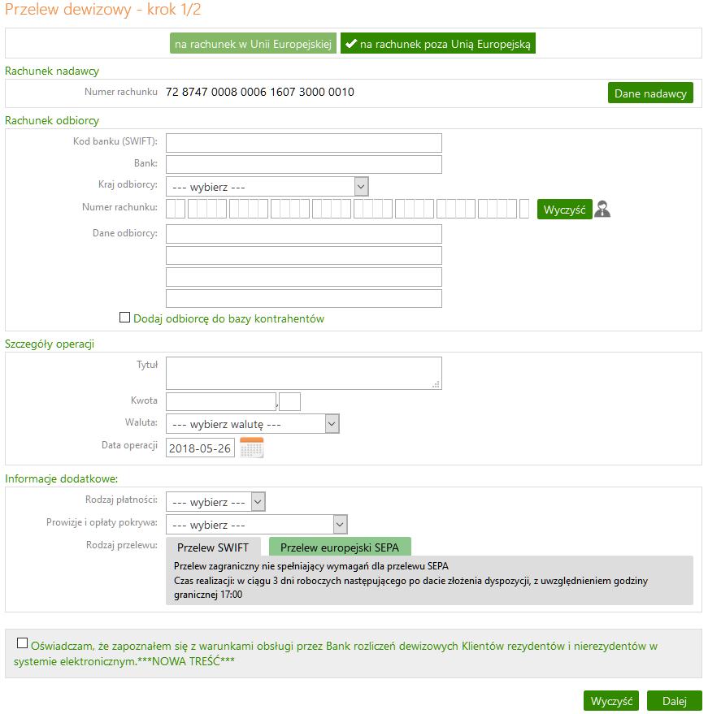
Task: Clear account number with the 'Wyczyść' button
Action: [x=564, y=210]
